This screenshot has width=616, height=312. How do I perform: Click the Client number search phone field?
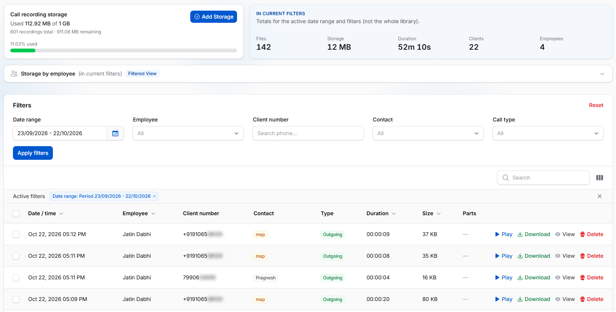(x=308, y=133)
